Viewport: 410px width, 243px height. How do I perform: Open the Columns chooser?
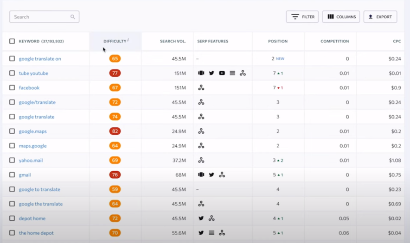coord(341,17)
